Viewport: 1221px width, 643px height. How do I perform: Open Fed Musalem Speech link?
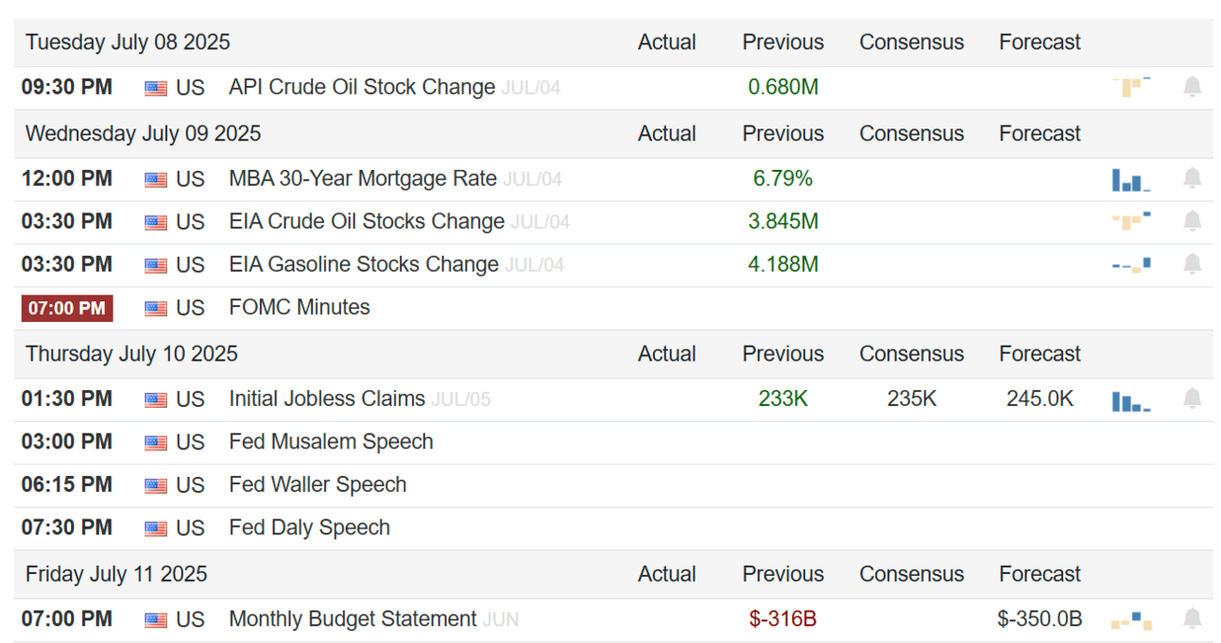(331, 442)
